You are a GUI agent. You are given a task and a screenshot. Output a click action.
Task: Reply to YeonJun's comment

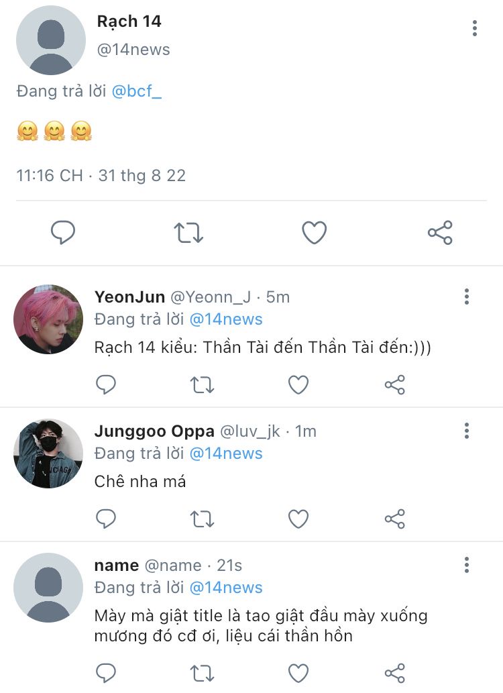tap(106, 384)
